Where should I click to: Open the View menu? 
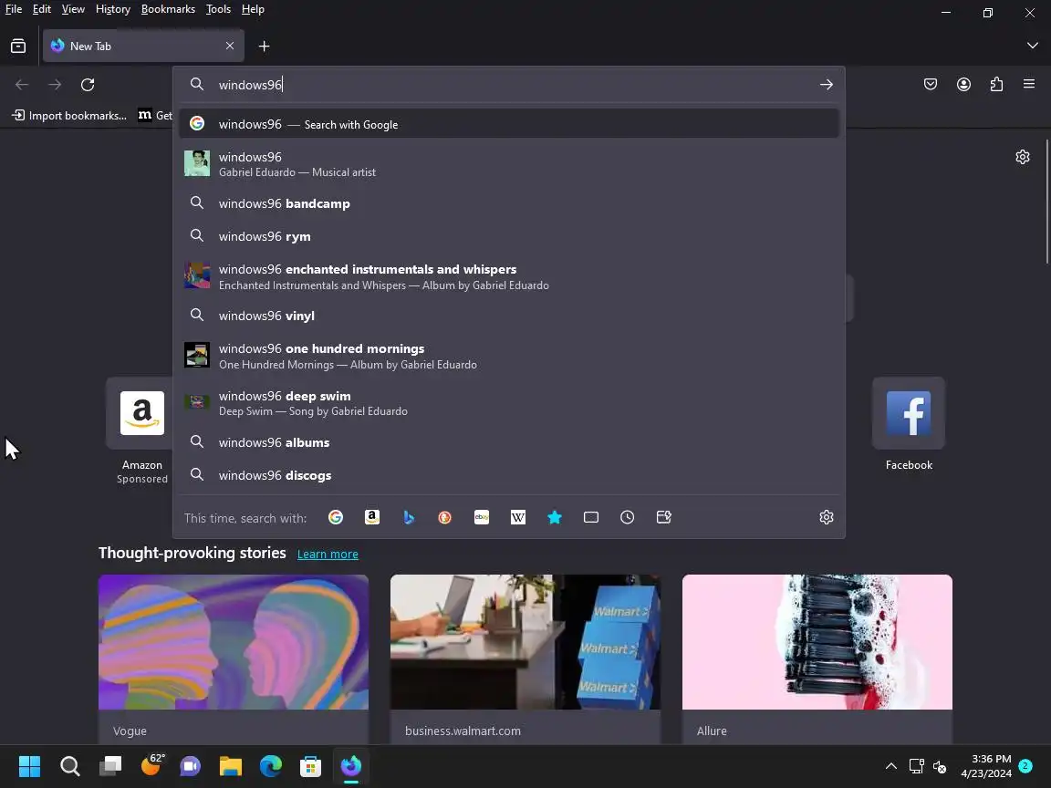(x=73, y=9)
